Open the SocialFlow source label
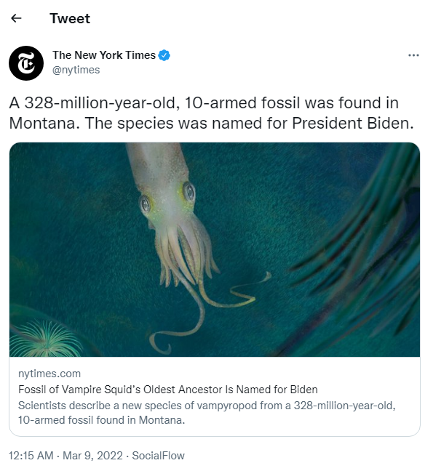The width and height of the screenshot is (425, 463). point(158,455)
